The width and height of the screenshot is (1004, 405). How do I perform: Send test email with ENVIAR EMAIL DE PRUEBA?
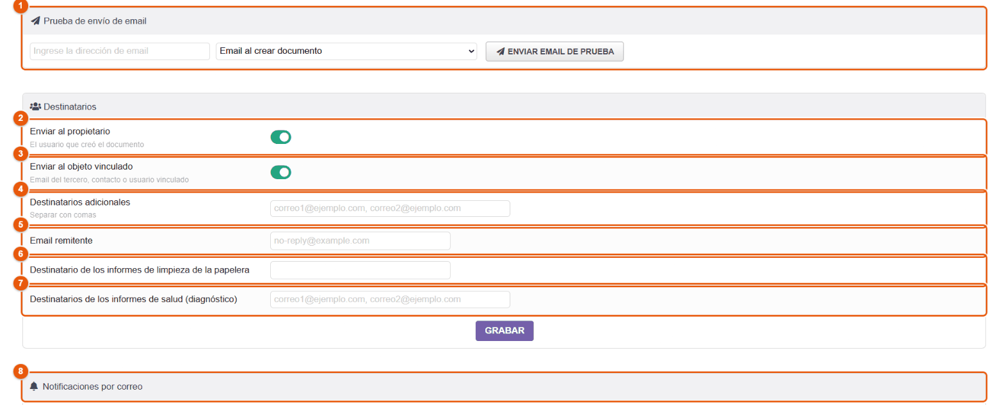point(555,52)
